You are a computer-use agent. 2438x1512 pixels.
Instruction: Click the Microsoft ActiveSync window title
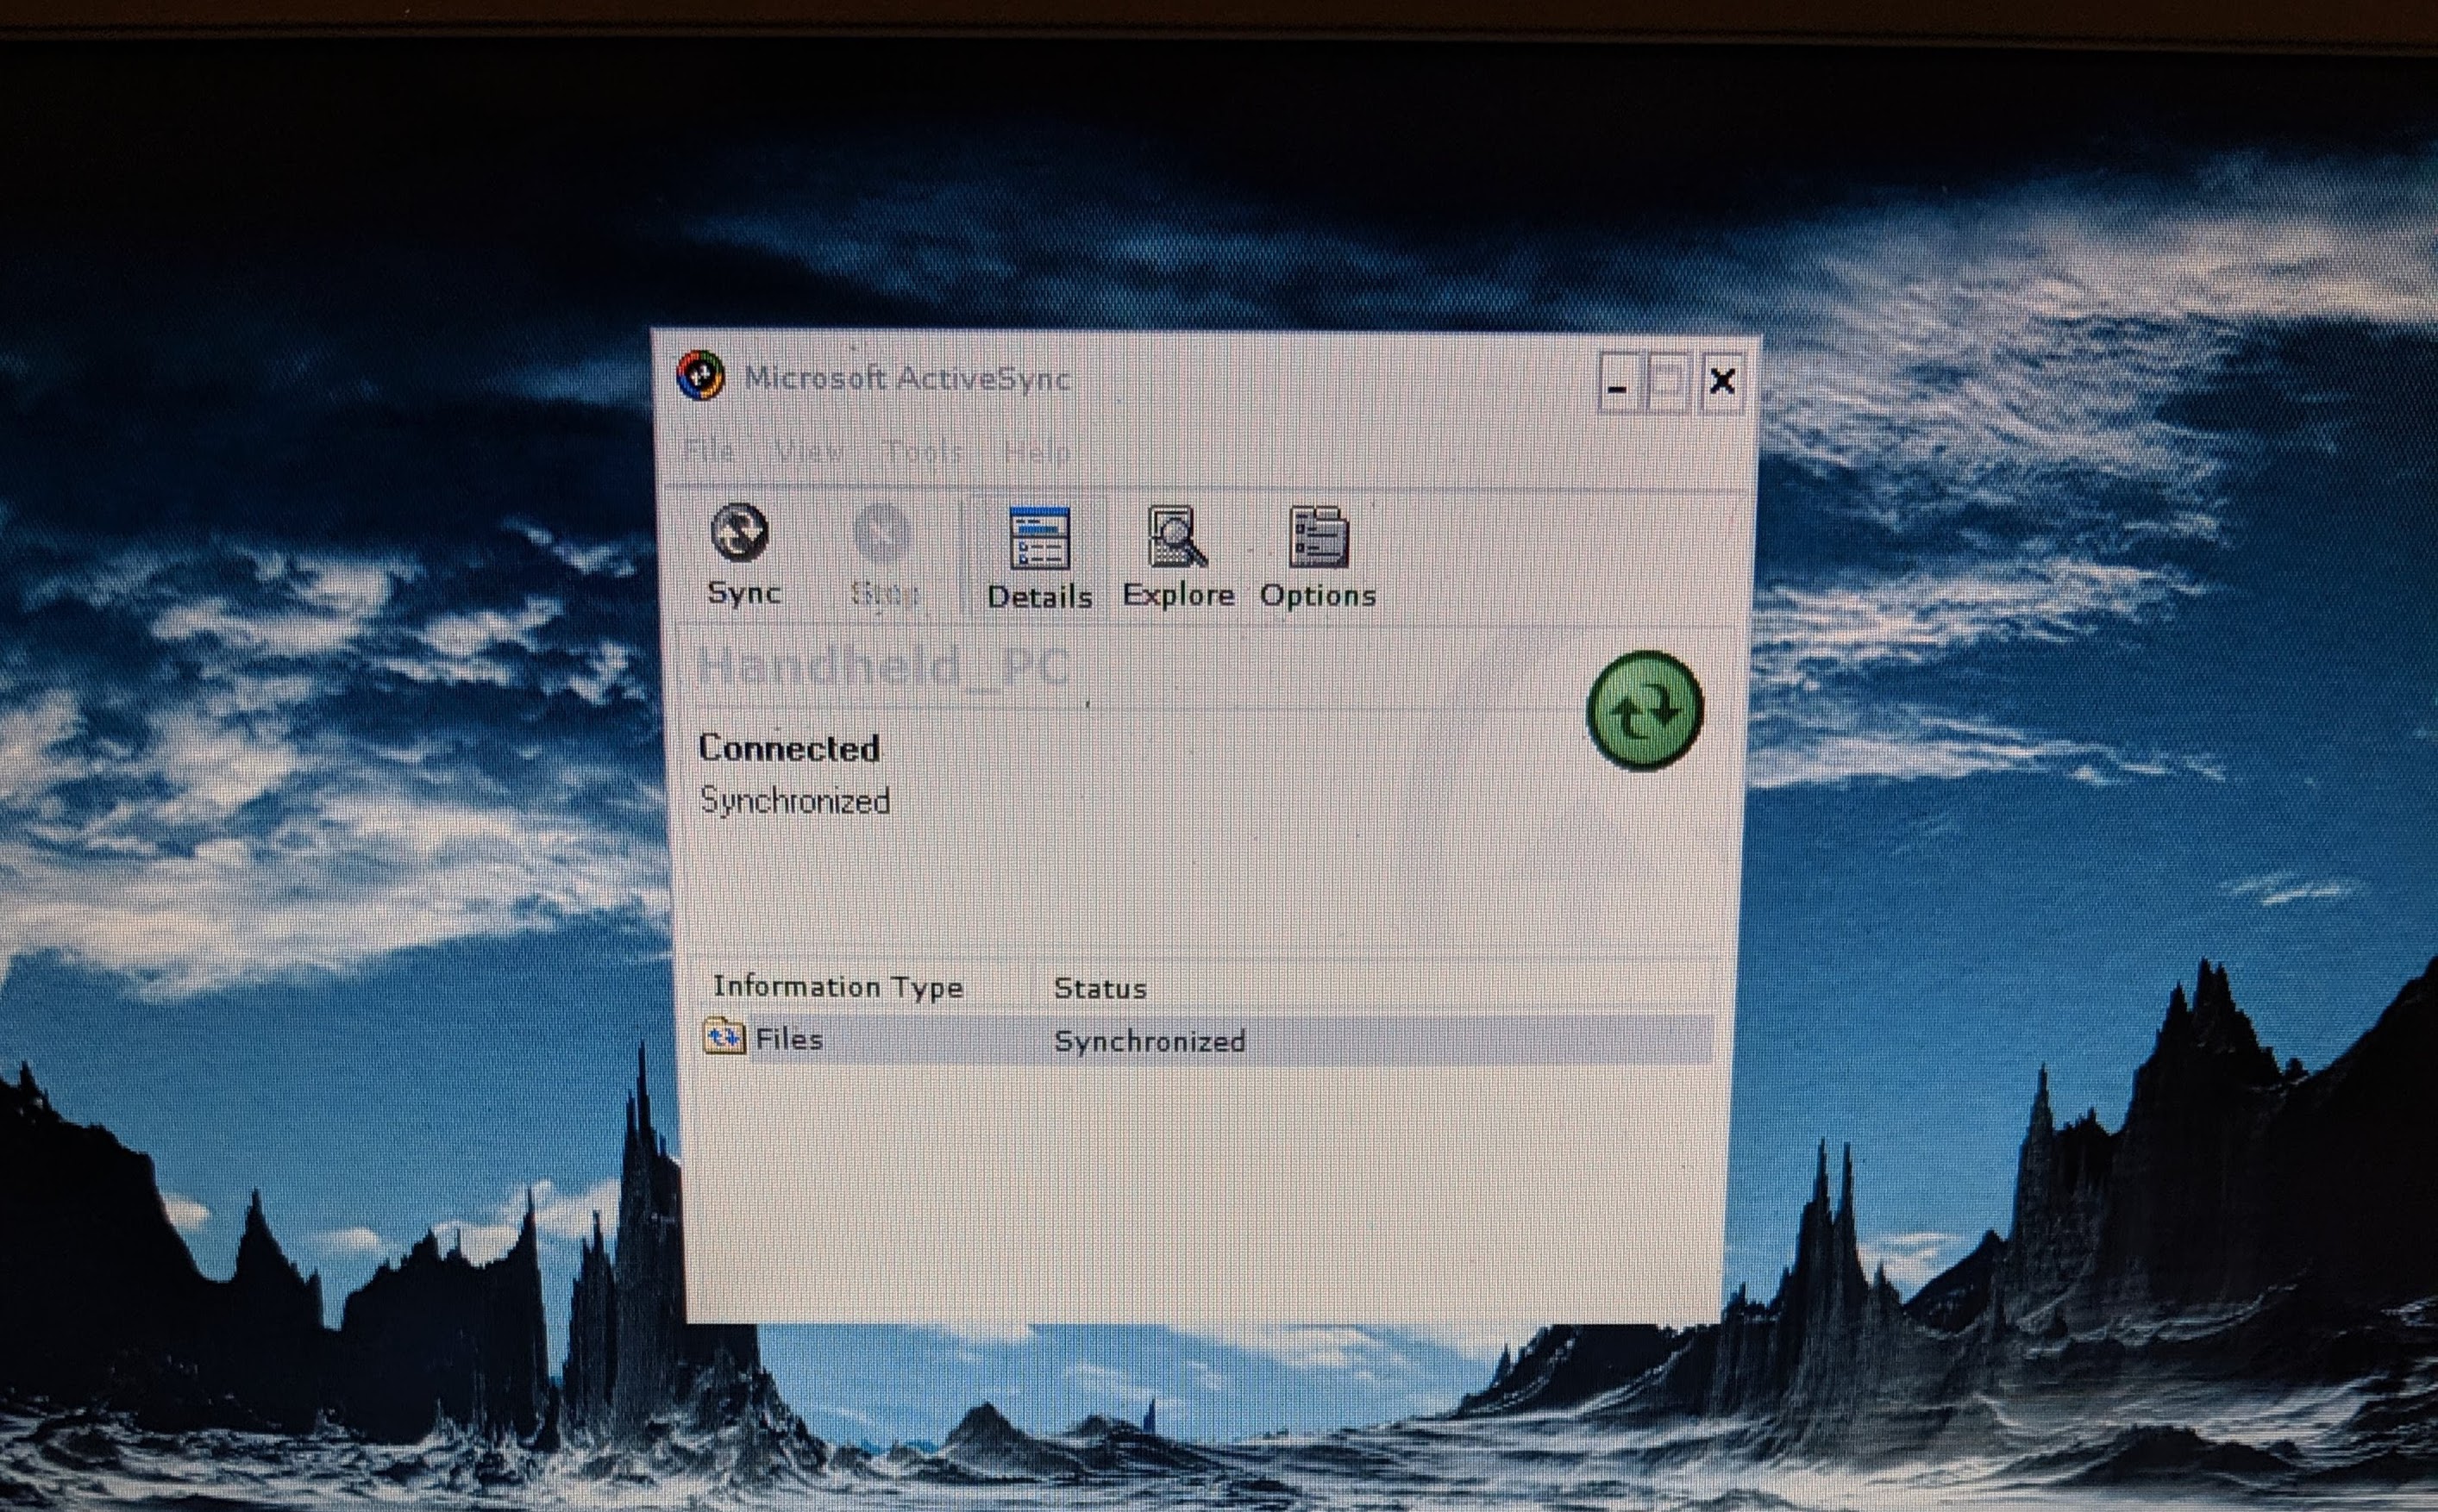tap(907, 378)
